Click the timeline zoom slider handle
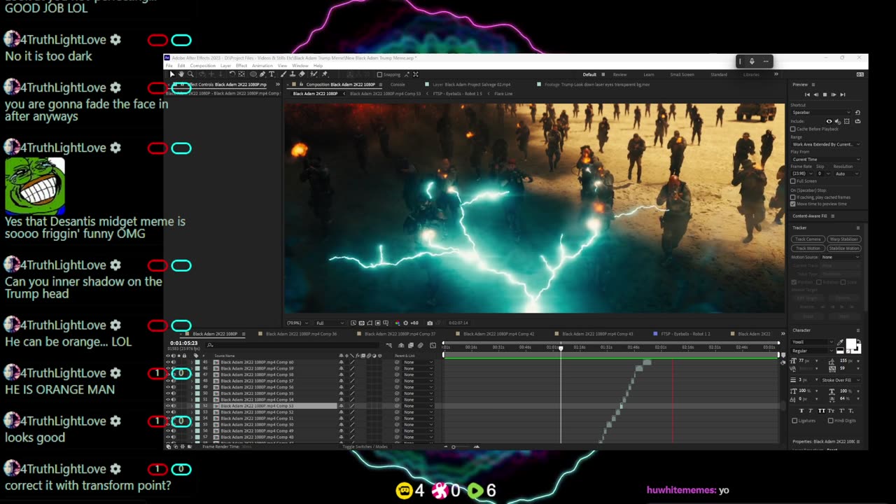This screenshot has height=504, width=896. pos(454,447)
